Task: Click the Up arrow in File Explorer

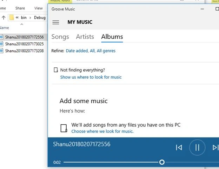Action: coord(4,17)
